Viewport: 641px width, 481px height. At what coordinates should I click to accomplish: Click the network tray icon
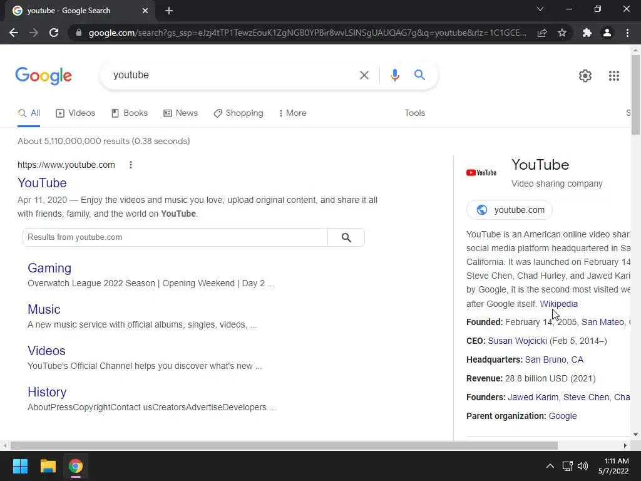click(x=567, y=466)
